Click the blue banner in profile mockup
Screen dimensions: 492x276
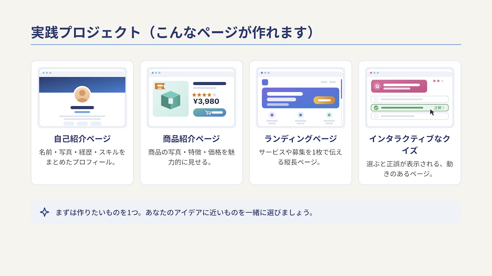pyautogui.click(x=82, y=85)
